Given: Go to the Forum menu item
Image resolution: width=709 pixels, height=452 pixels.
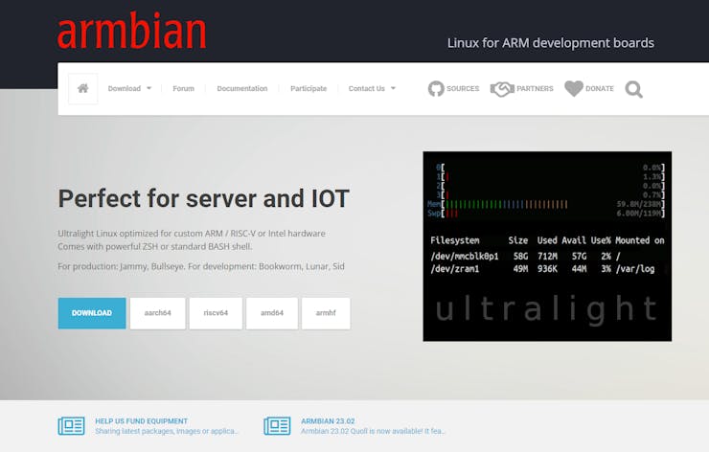Looking at the screenshot, I should [x=183, y=89].
